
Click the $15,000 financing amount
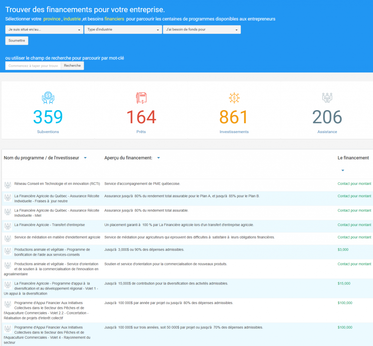point(344,283)
